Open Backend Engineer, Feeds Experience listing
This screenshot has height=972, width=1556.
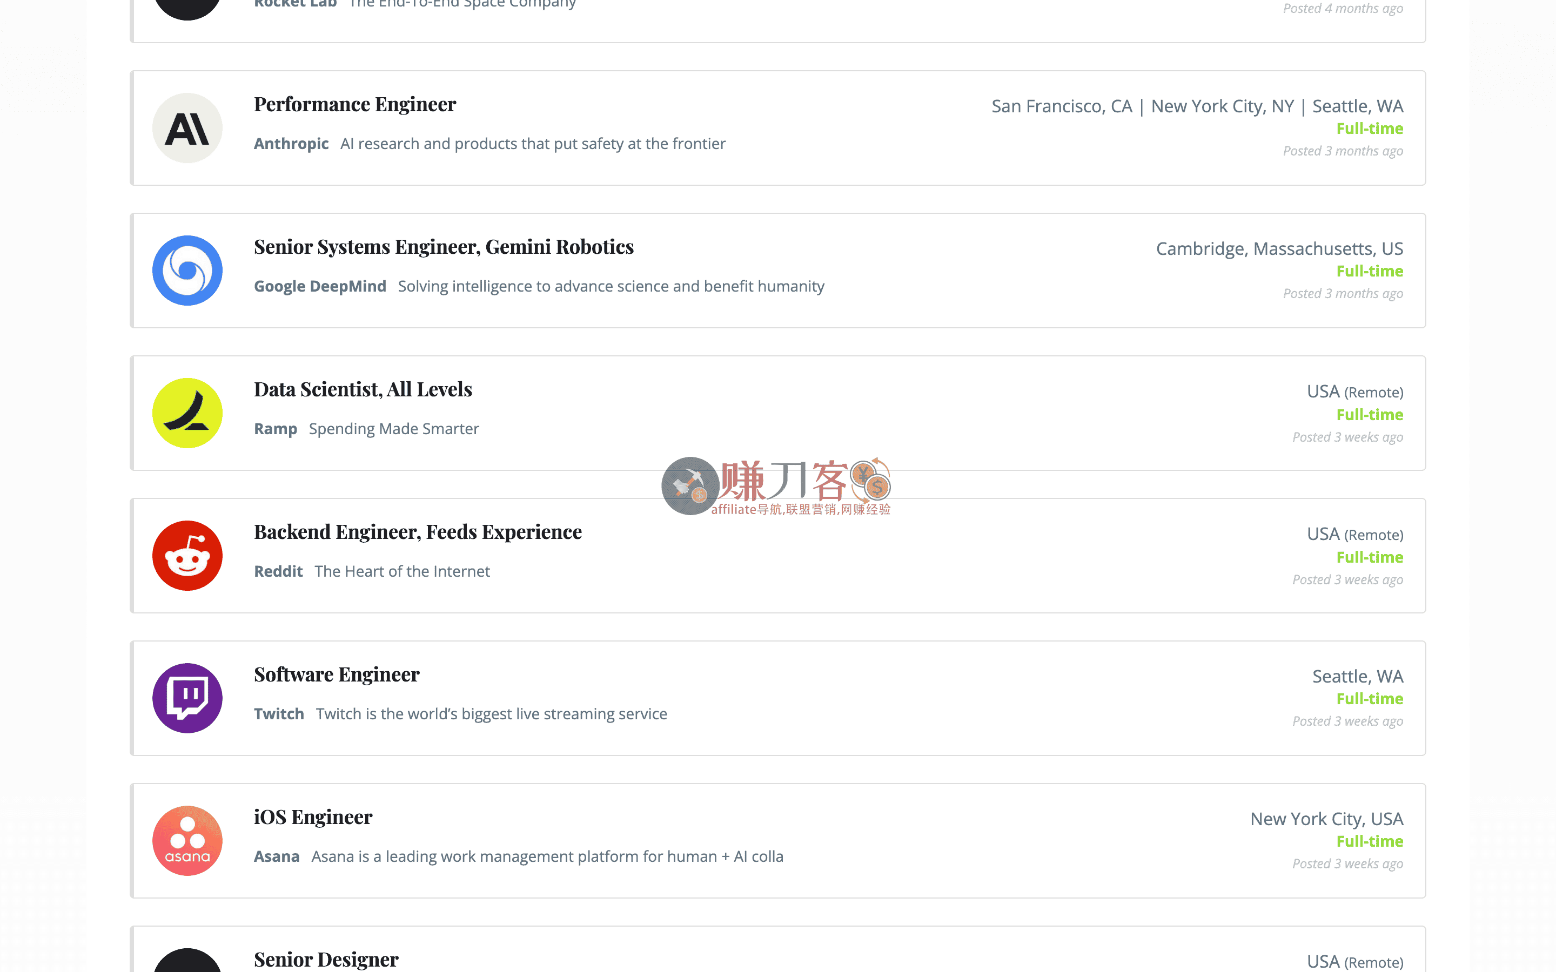pyautogui.click(x=418, y=532)
